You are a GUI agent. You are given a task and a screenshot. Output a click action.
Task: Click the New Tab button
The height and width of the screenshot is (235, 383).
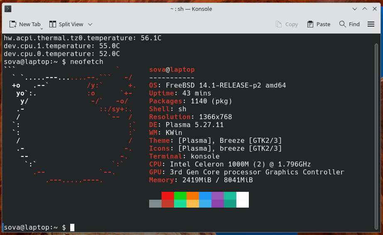click(25, 24)
